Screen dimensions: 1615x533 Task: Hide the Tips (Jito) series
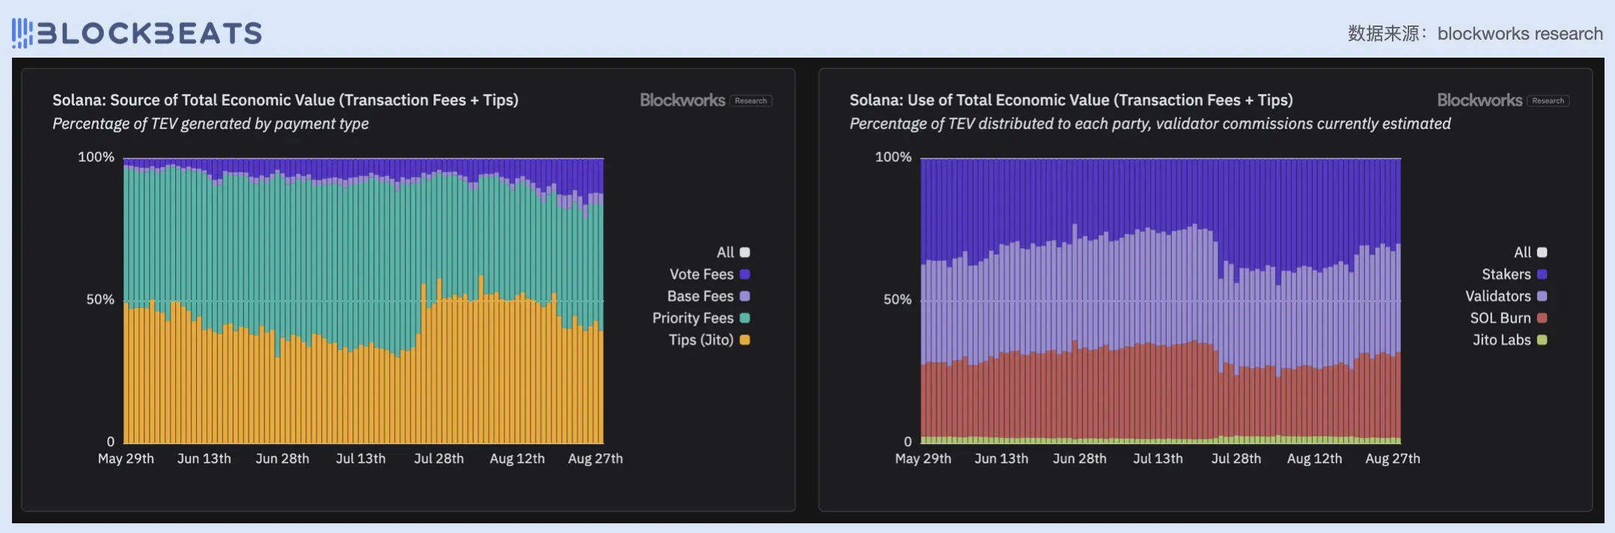click(x=709, y=340)
